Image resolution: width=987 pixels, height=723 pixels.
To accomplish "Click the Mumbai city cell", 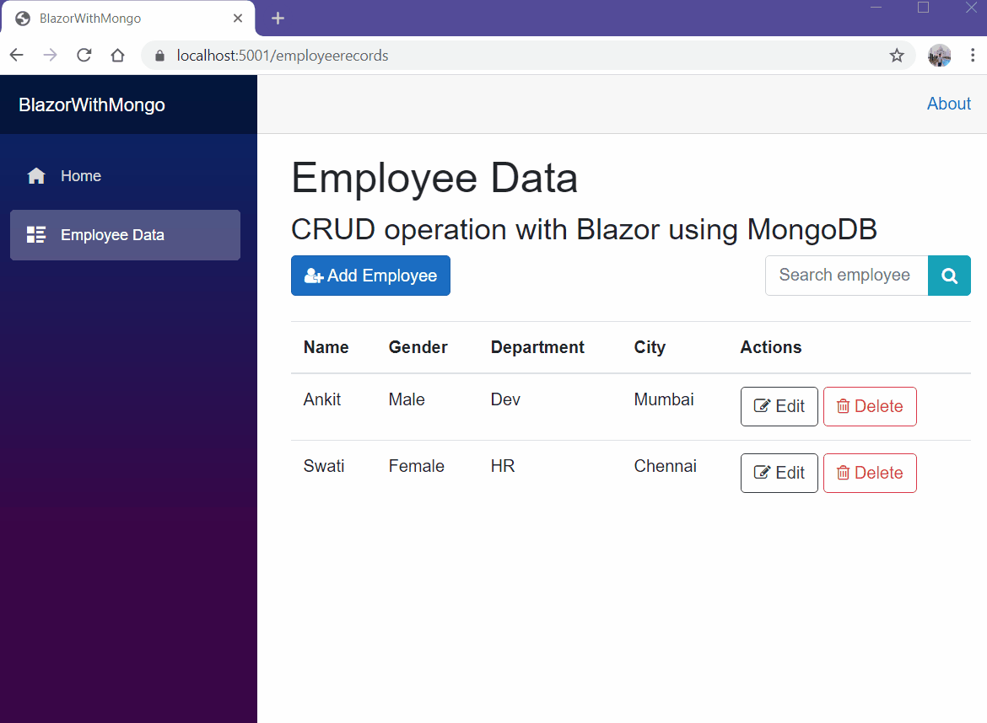I will click(x=664, y=399).
